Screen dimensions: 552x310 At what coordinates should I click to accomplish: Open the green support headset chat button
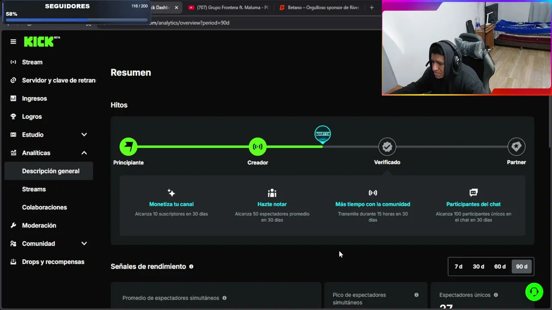[x=534, y=292]
